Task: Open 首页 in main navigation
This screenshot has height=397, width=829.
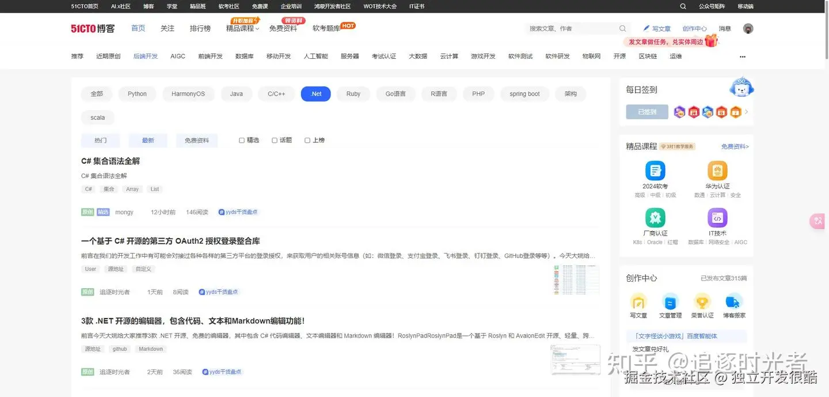Action: [x=138, y=28]
